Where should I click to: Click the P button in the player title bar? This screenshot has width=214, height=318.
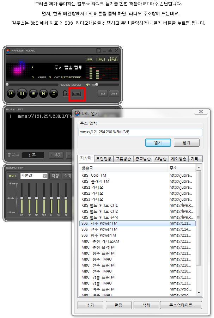(98, 51)
